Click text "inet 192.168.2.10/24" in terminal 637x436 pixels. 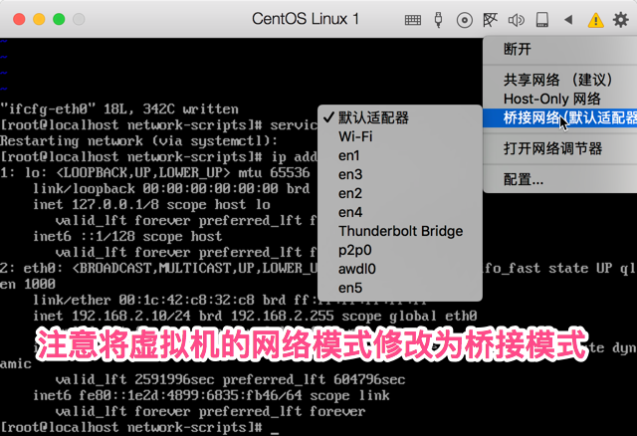pos(112,316)
